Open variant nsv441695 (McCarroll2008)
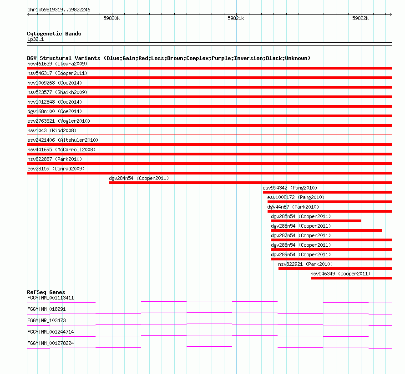This screenshot has height=374, width=405. point(61,150)
